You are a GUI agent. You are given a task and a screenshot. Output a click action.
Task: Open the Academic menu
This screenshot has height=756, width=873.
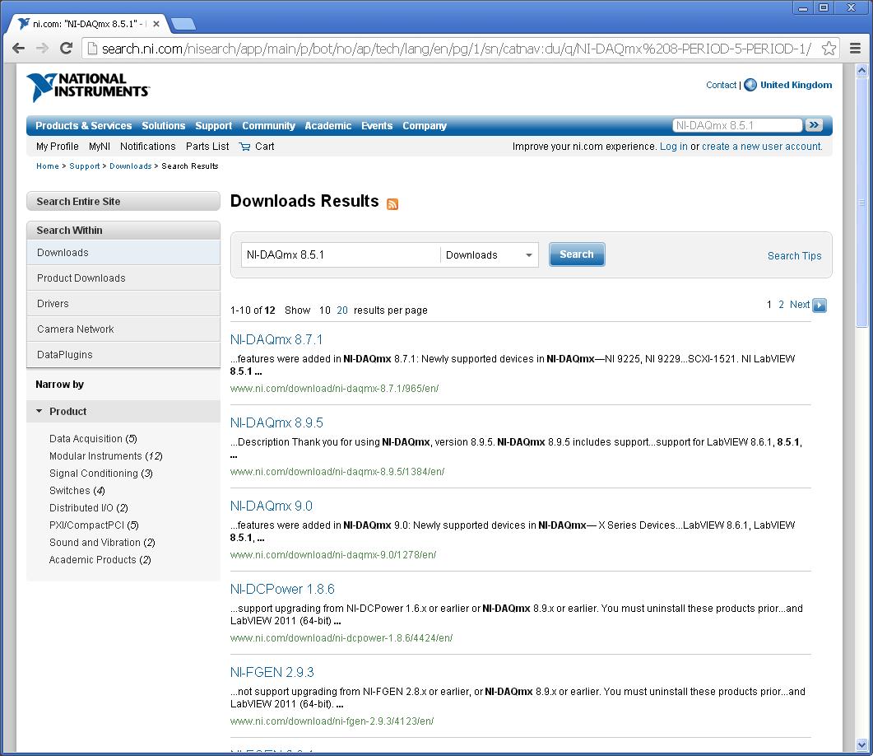tap(328, 126)
